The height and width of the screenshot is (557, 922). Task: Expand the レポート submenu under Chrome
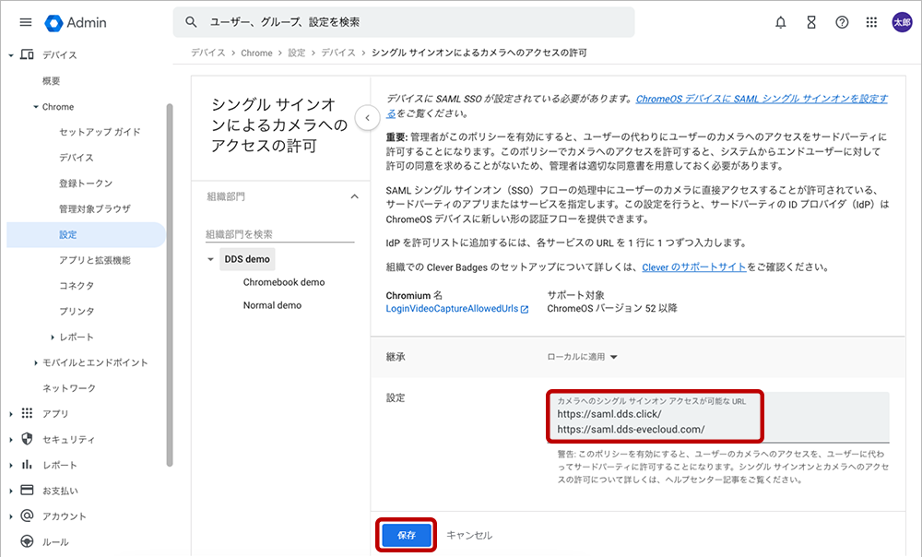tap(53, 337)
